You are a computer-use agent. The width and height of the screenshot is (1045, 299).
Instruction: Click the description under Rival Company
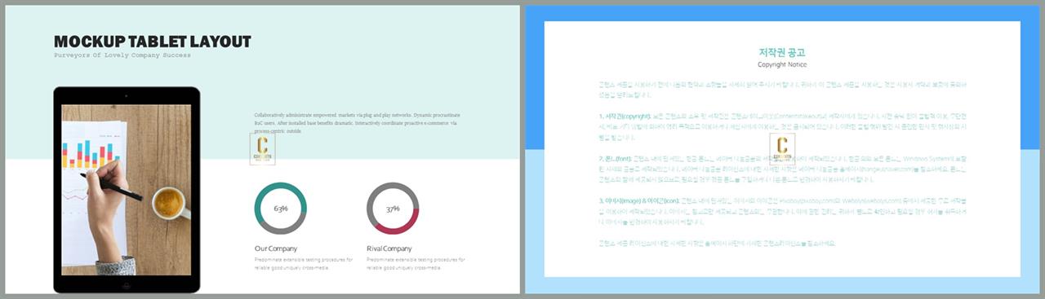(416, 263)
